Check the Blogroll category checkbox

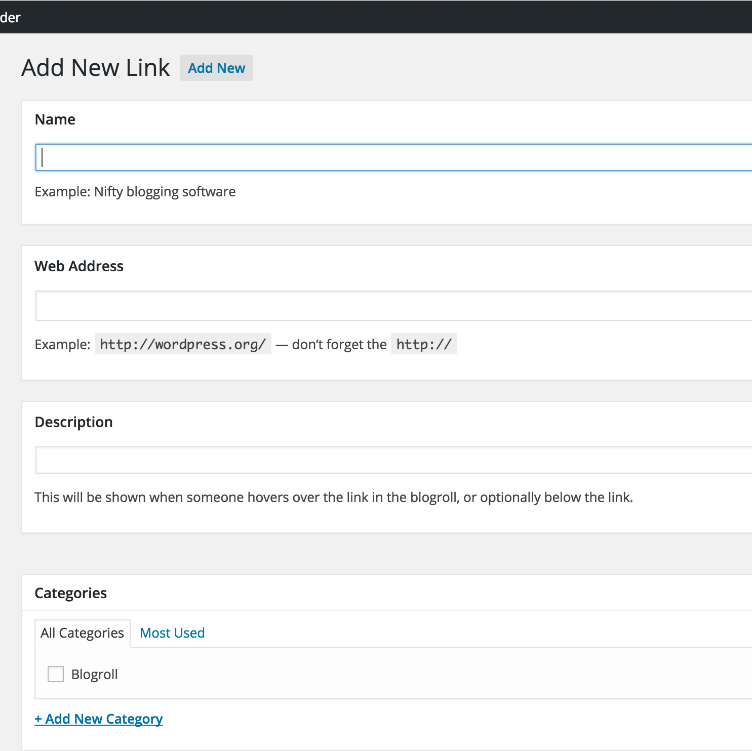click(55, 674)
